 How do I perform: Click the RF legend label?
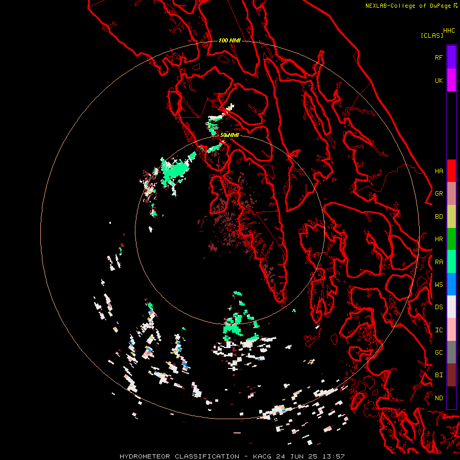pos(439,57)
